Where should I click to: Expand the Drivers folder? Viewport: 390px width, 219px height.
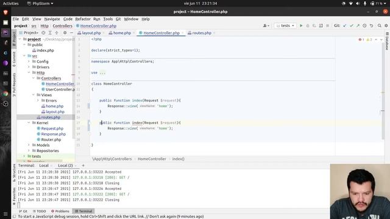point(29,67)
